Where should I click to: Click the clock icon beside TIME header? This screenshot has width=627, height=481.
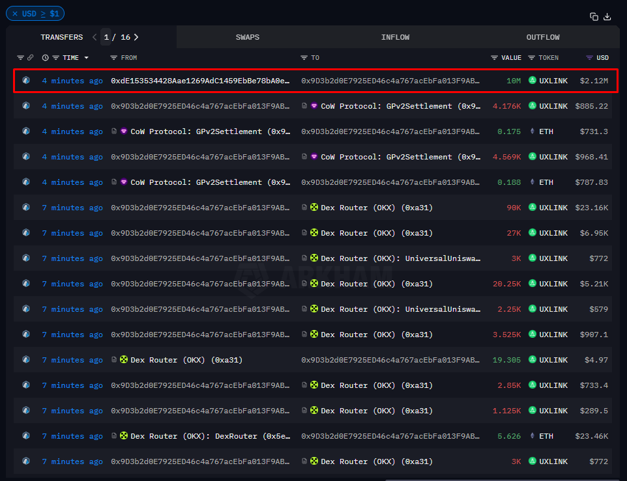click(45, 58)
